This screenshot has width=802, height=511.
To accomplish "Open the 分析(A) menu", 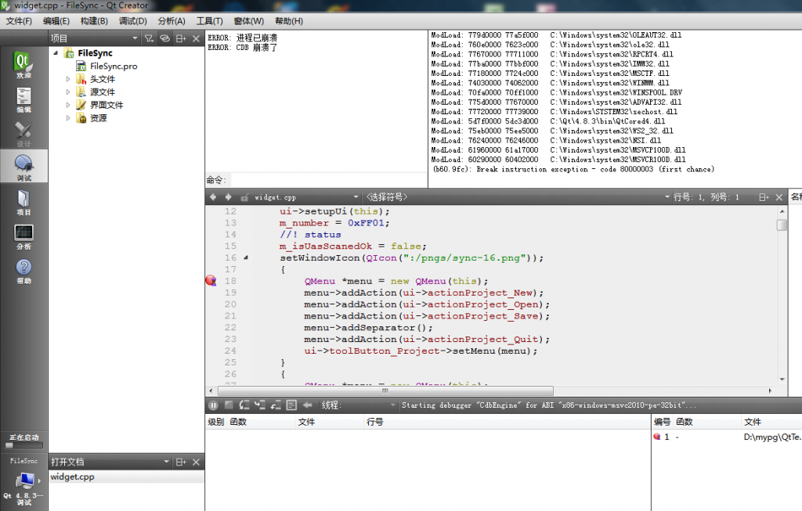I will coord(172,21).
